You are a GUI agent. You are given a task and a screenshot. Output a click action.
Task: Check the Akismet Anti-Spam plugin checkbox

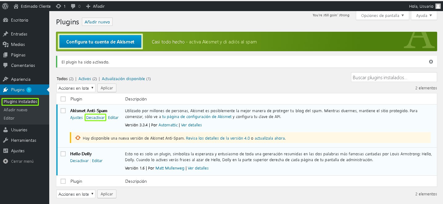click(63, 110)
